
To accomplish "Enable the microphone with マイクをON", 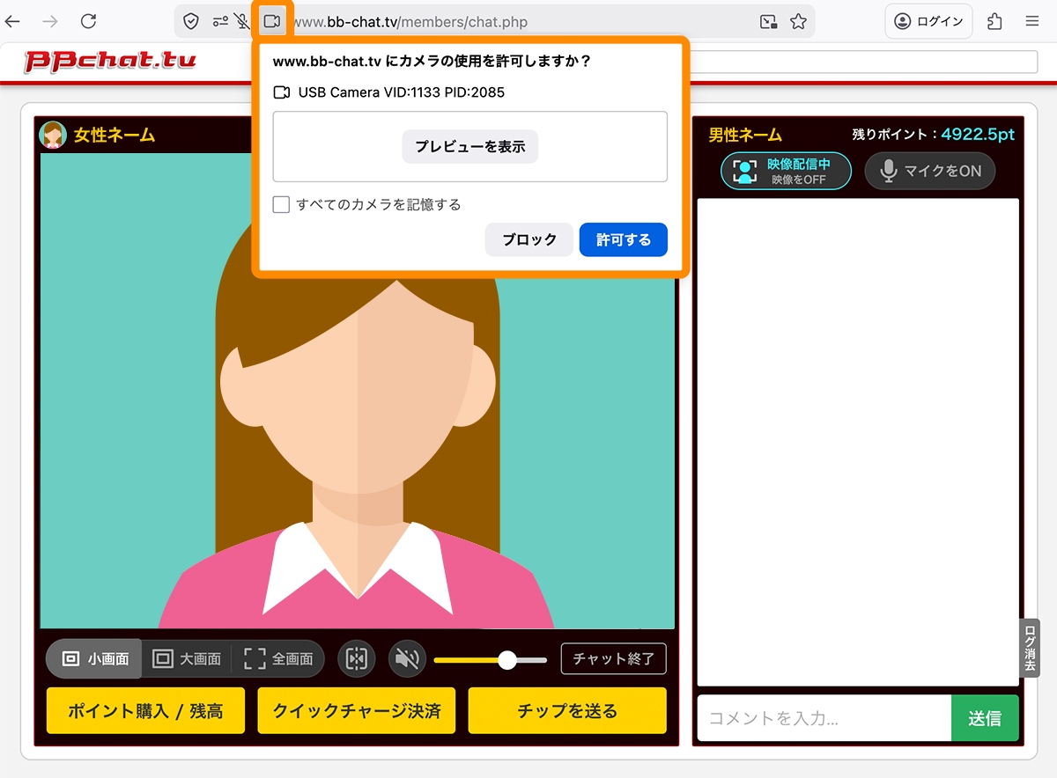I will (x=930, y=171).
